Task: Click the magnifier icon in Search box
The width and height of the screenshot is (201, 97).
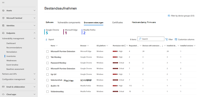Action: click(x=140, y=39)
